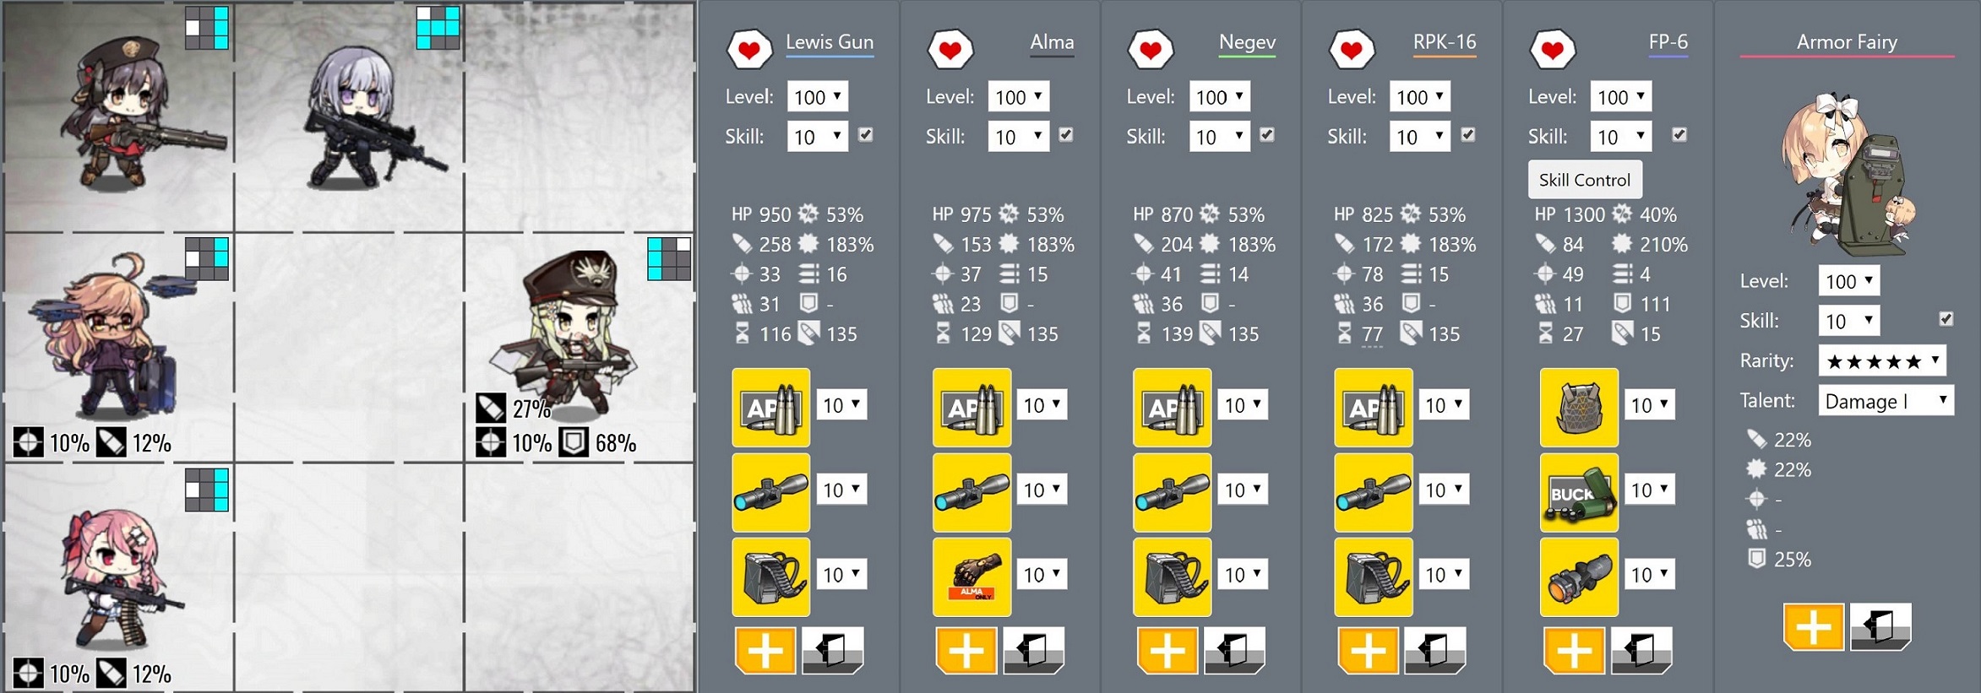Click the empty center formation tile
Screen dimensions: 1981x693
[x=349, y=348]
